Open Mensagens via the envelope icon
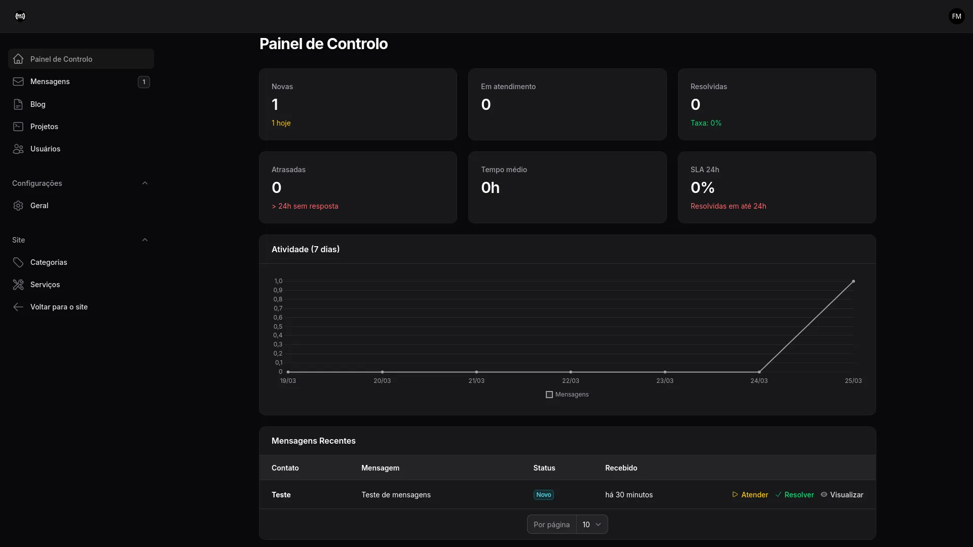973x547 pixels. click(18, 82)
